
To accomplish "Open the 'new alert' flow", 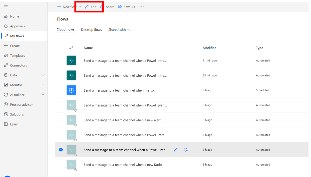I will pos(124,120).
